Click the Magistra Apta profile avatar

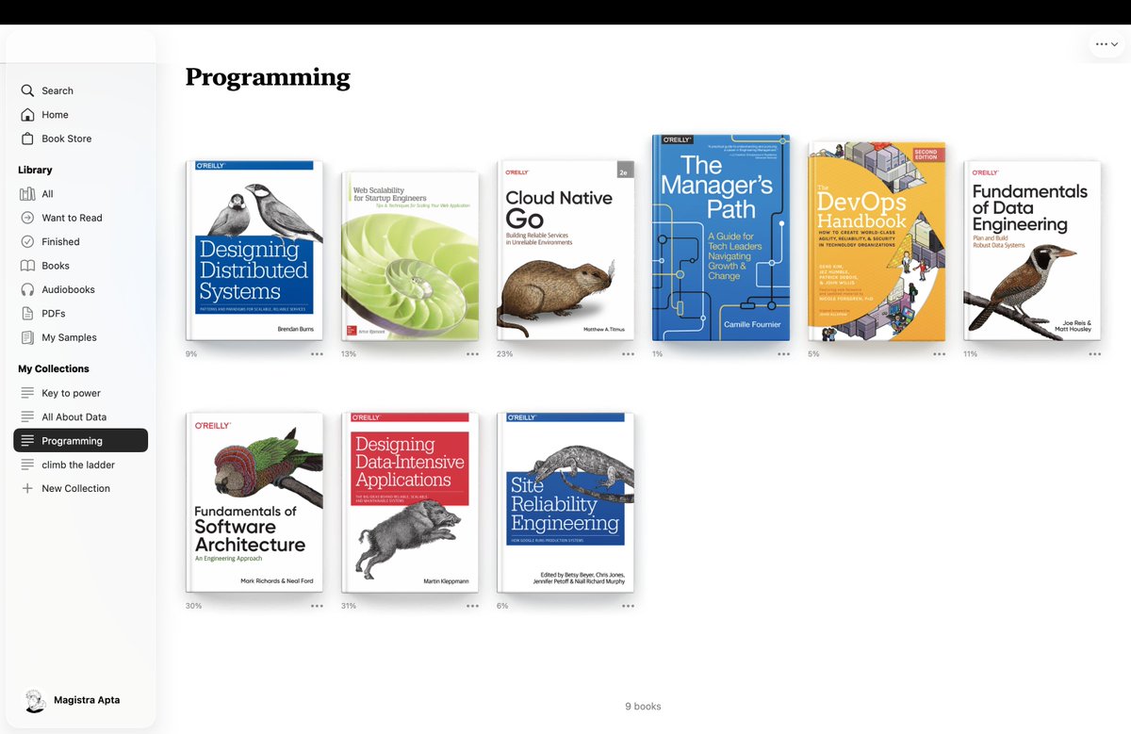tap(35, 700)
